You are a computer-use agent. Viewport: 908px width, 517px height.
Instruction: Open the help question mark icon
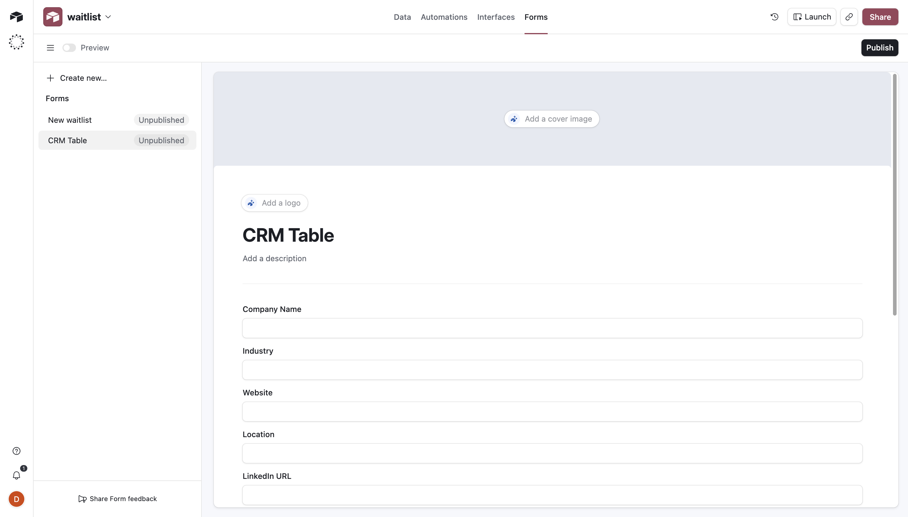click(16, 450)
